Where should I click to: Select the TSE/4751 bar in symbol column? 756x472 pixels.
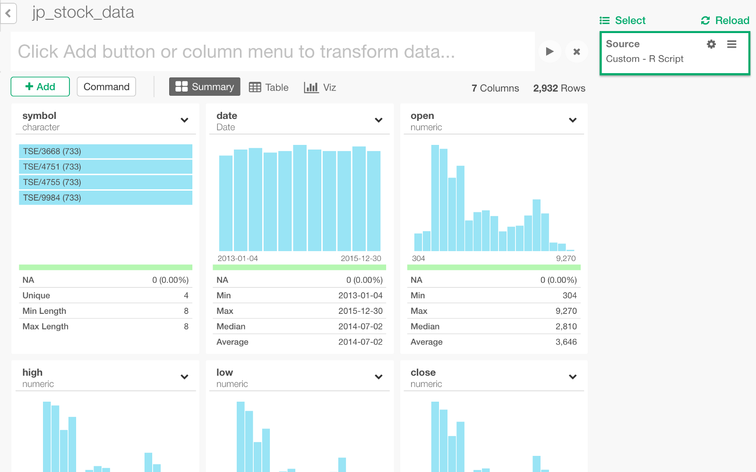105,166
